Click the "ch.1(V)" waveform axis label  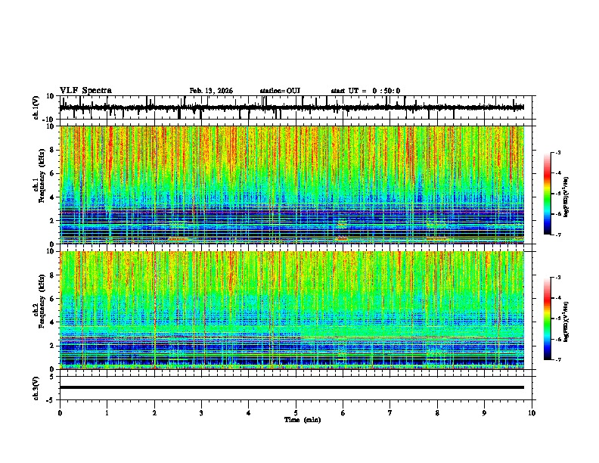pos(36,107)
